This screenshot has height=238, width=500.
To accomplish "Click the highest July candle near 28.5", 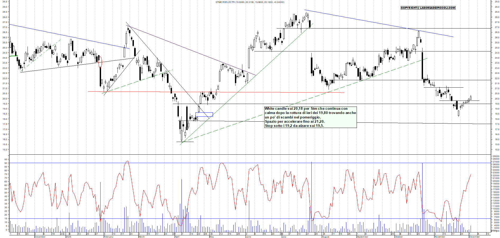I will tap(306, 15).
